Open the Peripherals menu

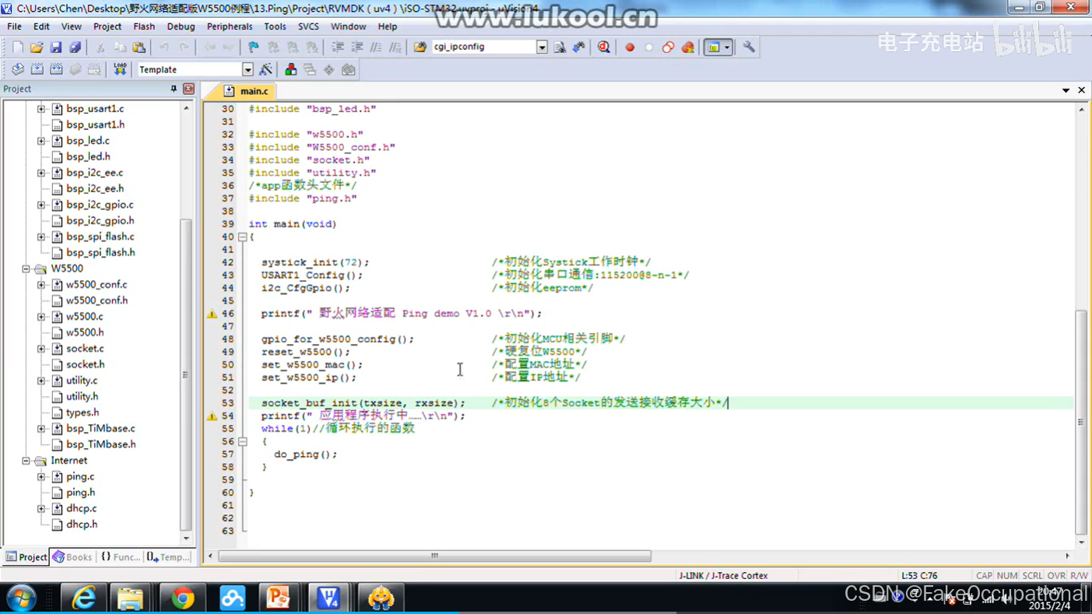[x=230, y=26]
